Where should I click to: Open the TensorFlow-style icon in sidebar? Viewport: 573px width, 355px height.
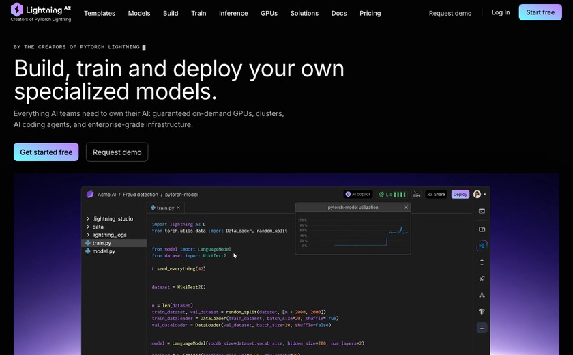click(482, 311)
